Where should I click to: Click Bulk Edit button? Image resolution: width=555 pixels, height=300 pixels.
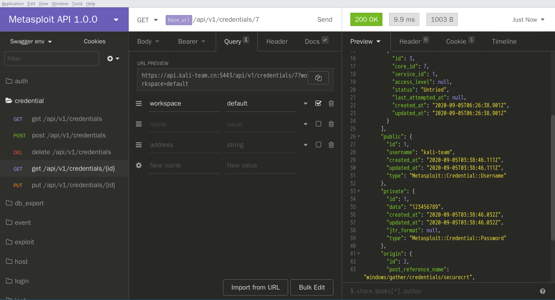(312, 287)
